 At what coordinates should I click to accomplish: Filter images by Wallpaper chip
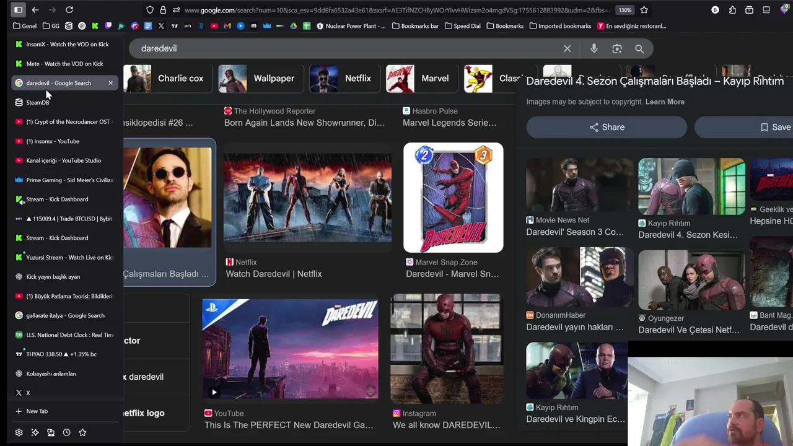(260, 79)
